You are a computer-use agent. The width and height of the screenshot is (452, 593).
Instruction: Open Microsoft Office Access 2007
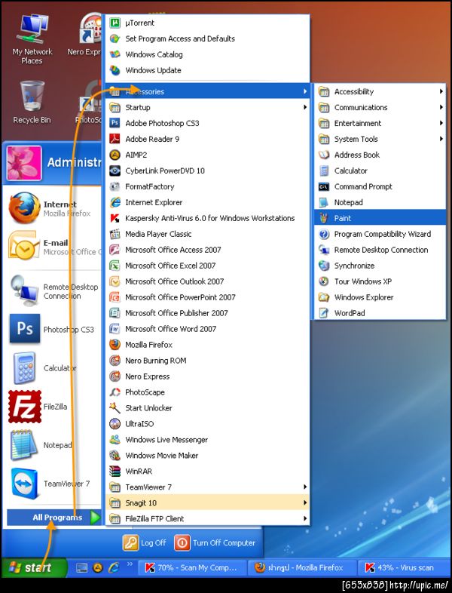point(207,250)
